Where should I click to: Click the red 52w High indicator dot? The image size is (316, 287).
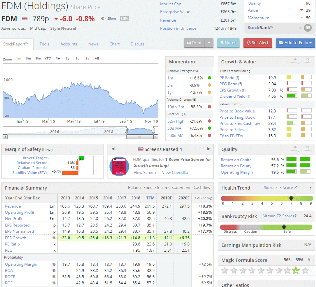point(209,121)
